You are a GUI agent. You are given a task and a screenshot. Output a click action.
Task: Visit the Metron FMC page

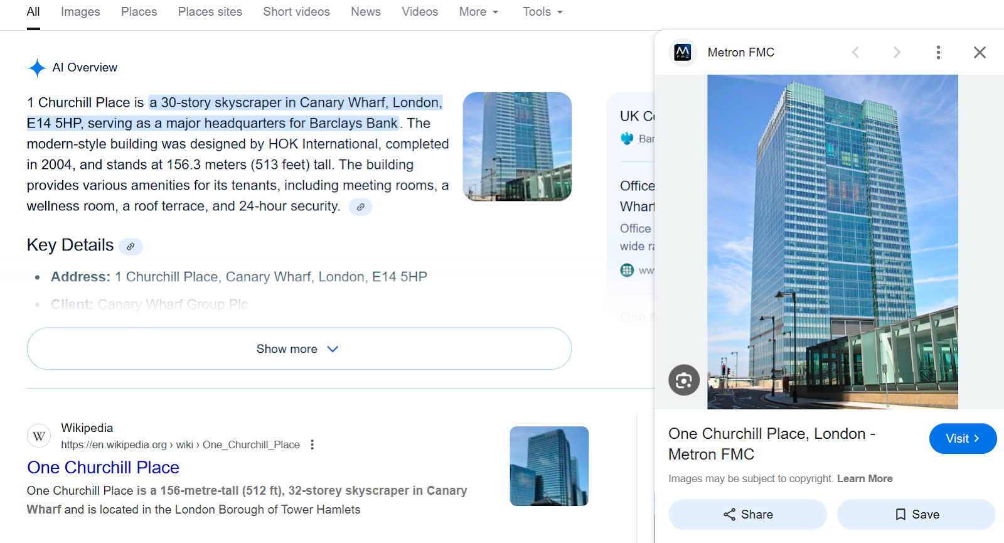(x=963, y=438)
